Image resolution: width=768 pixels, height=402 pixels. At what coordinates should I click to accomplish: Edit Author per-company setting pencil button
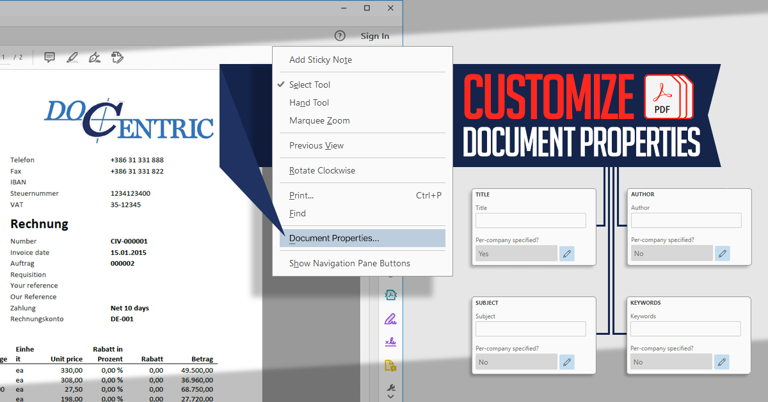pos(723,253)
